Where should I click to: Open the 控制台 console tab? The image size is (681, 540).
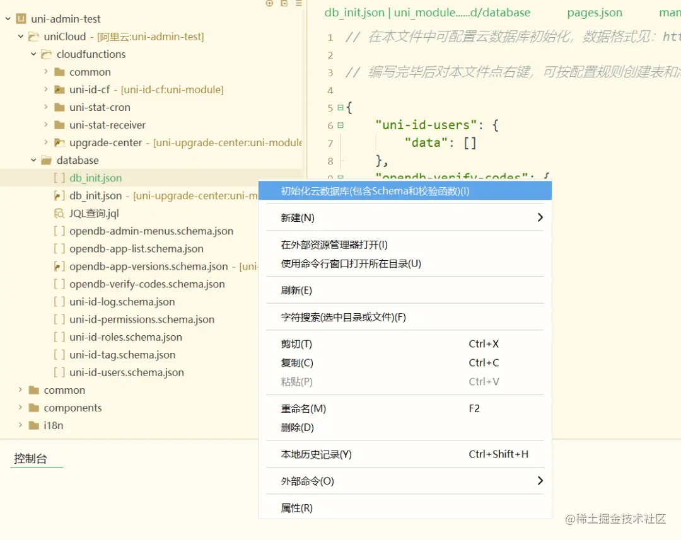click(x=30, y=459)
